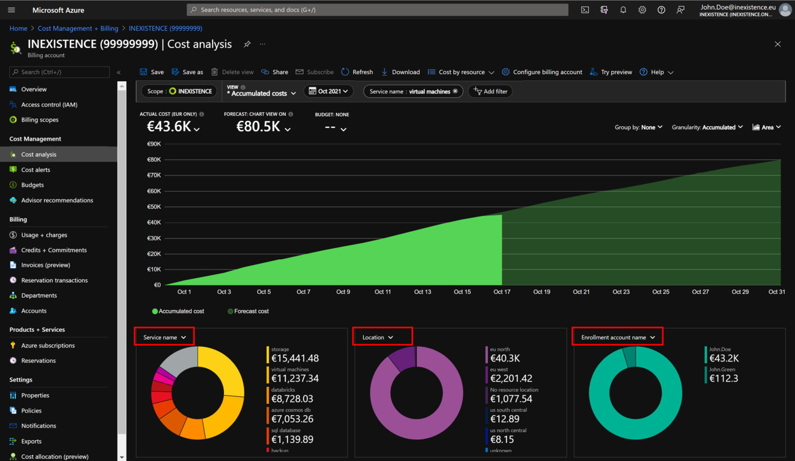Click the eu north purple swatch in Location legend
Viewport: 795px width, 461px height.
point(487,355)
